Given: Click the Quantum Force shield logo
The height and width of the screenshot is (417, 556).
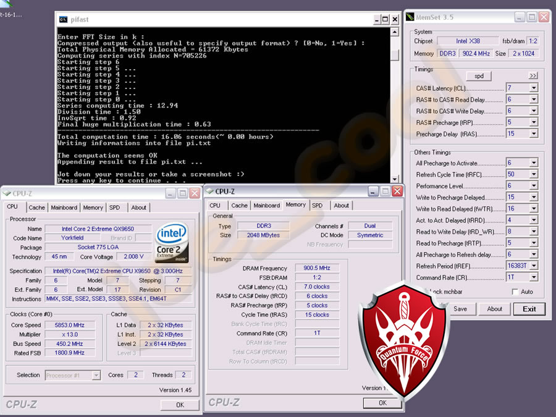Looking at the screenshot, I should pyautogui.click(x=403, y=341).
